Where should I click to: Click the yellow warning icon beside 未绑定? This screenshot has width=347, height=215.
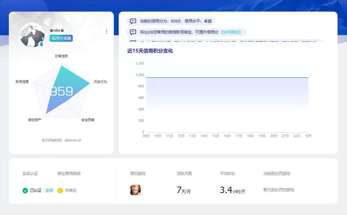click(x=60, y=190)
